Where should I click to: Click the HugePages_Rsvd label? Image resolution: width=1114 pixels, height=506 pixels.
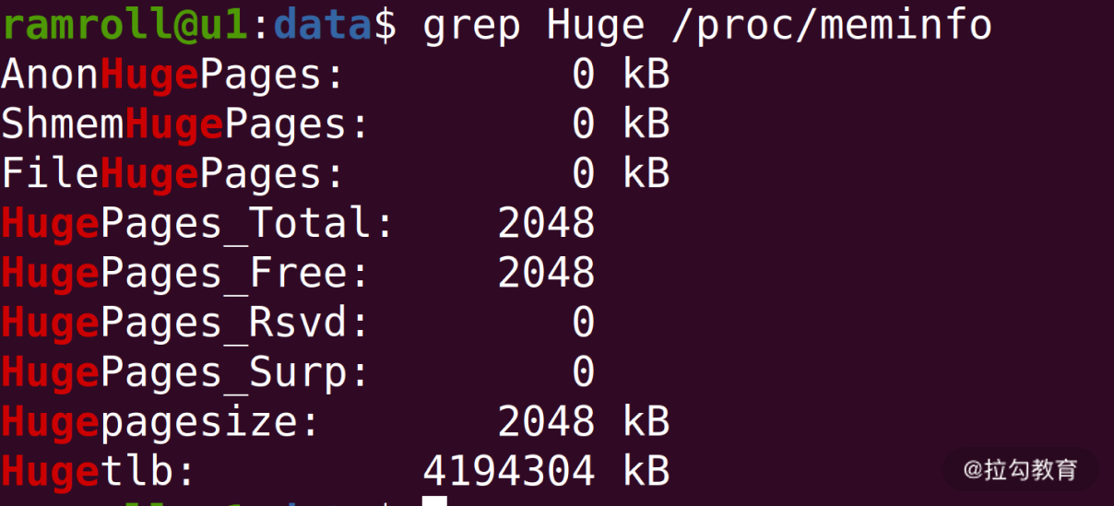(185, 324)
